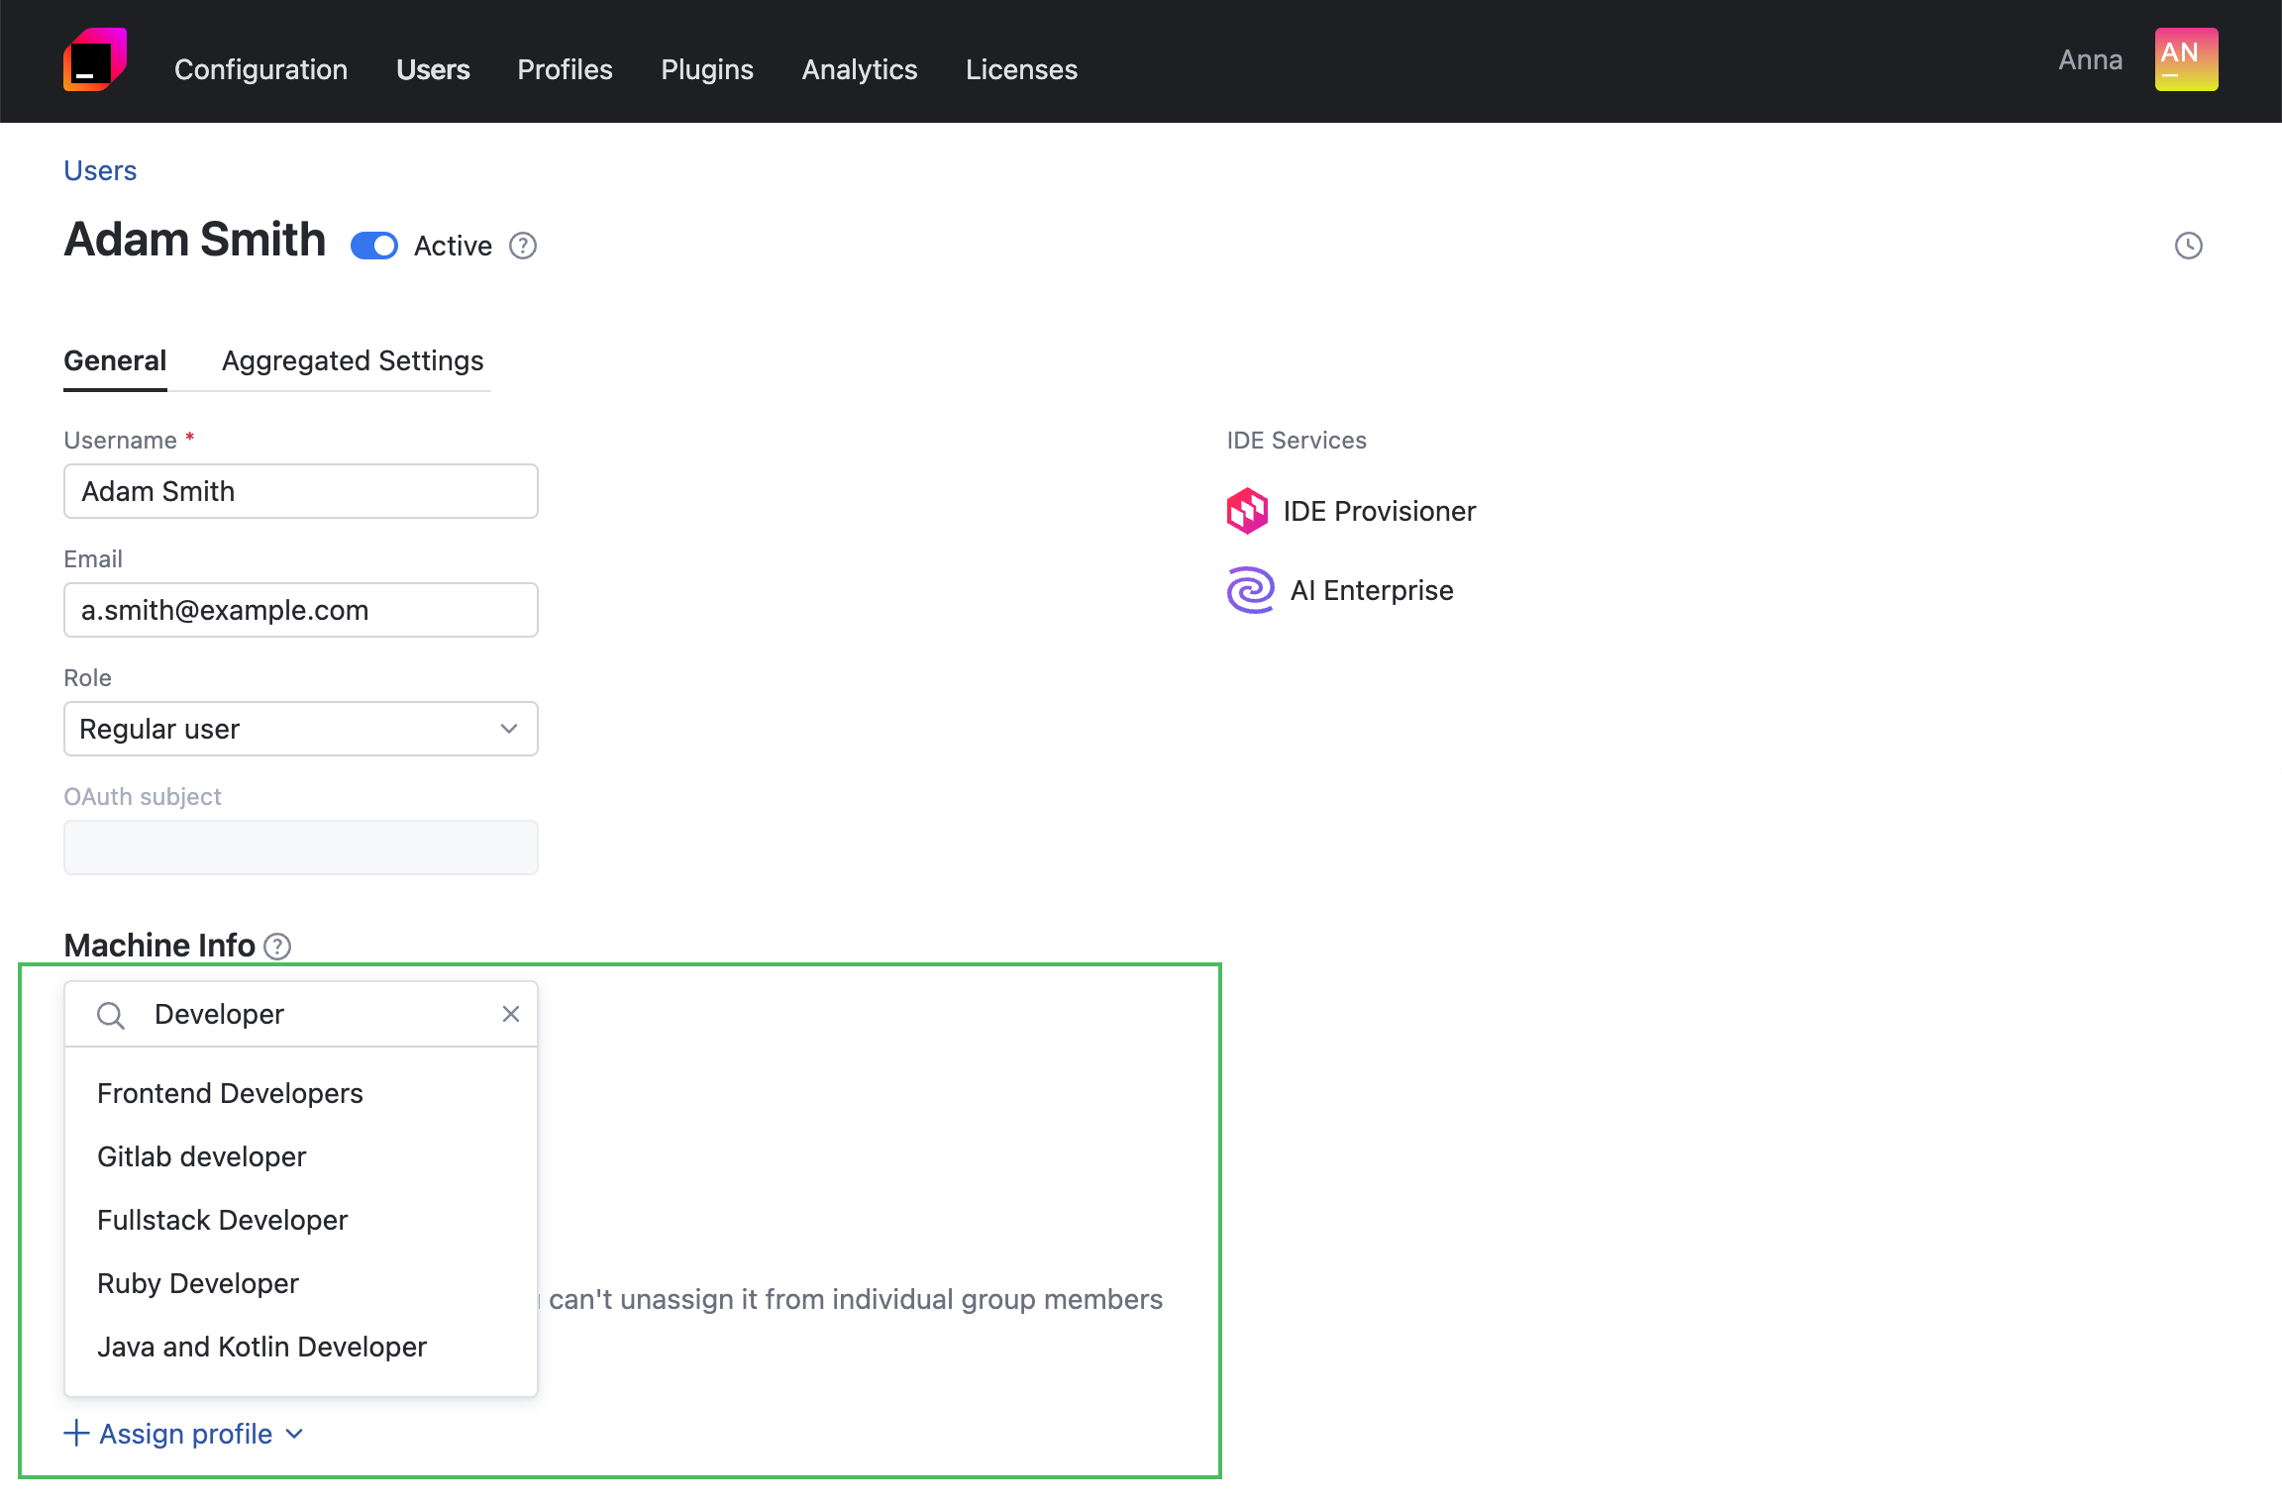This screenshot has height=1501, width=2282.
Task: Go back via the Users breadcrumb link
Action: tap(99, 170)
